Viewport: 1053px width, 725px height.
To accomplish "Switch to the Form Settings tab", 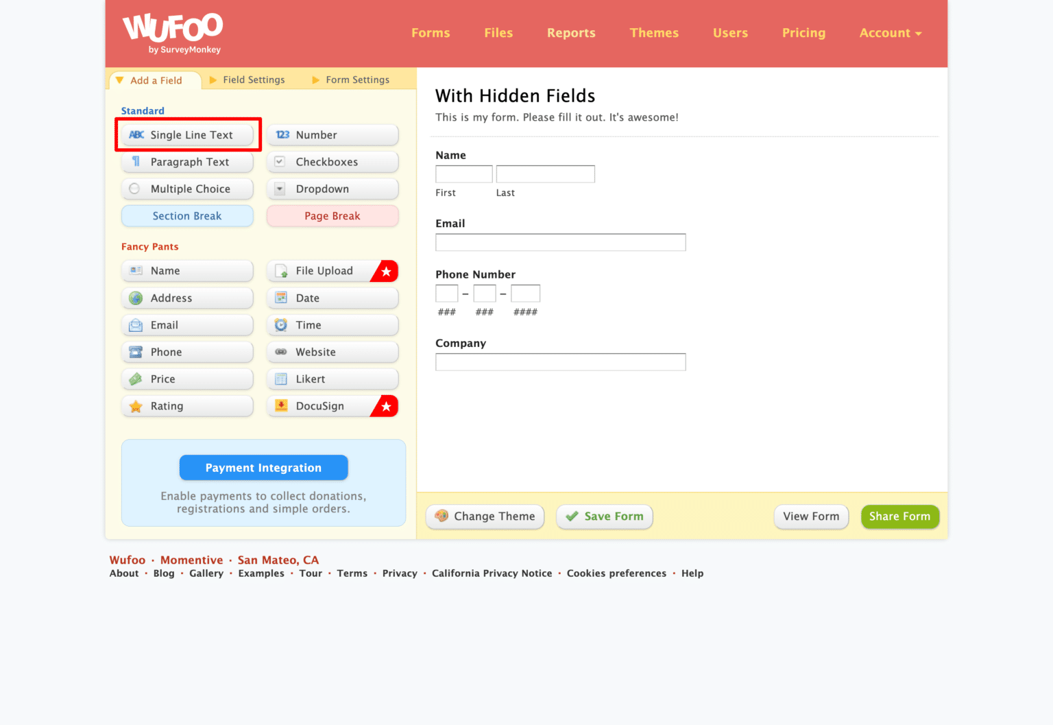I will (357, 80).
